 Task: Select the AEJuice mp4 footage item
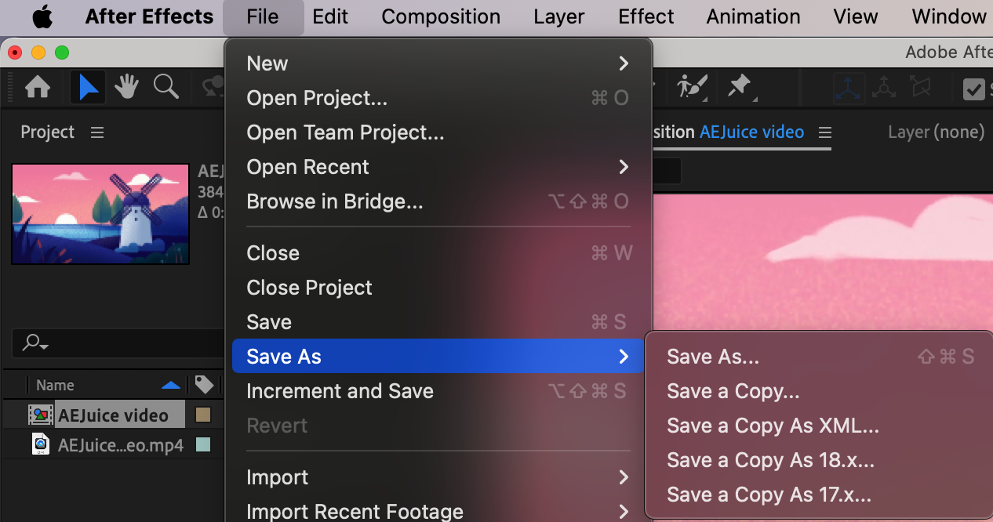(x=120, y=445)
